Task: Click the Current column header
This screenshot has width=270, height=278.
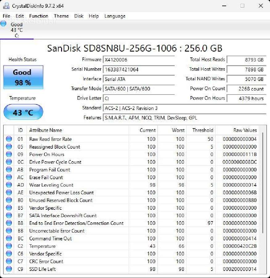Action: click(x=143, y=130)
